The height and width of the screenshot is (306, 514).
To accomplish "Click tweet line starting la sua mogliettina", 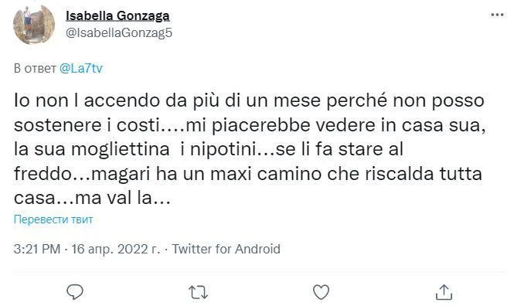I will (x=209, y=149).
